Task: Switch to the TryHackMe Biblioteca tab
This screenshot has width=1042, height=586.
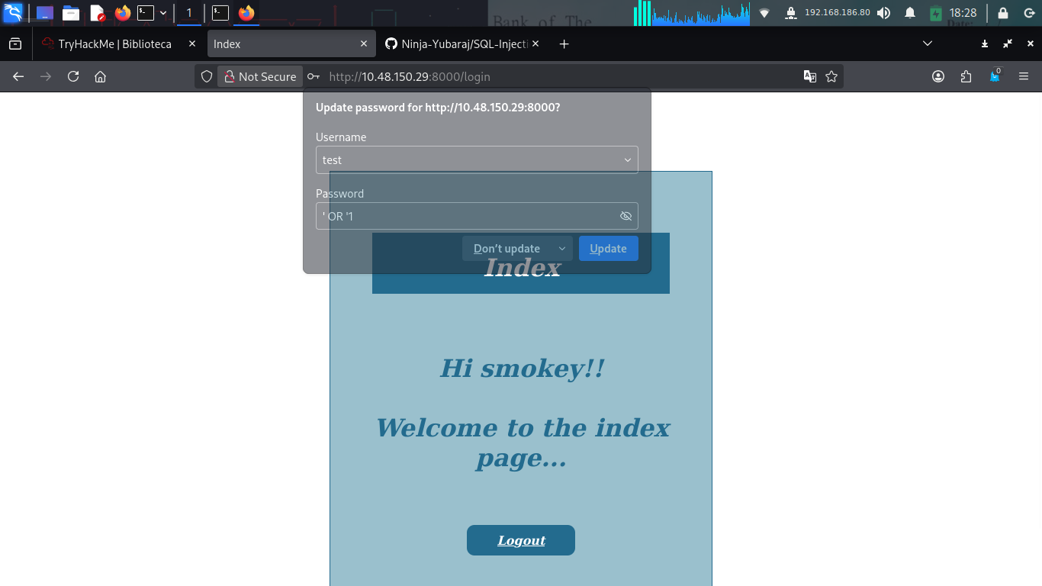Action: (x=114, y=44)
